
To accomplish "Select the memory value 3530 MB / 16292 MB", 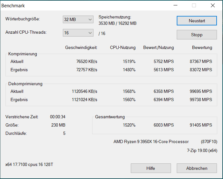I will click(117, 23).
